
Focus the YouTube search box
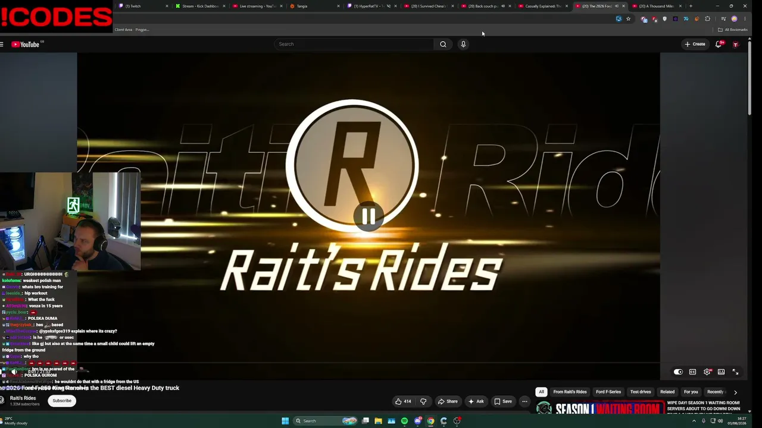354,44
